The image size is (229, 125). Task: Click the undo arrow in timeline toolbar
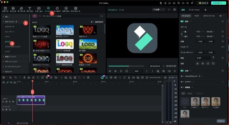click(x=15, y=77)
